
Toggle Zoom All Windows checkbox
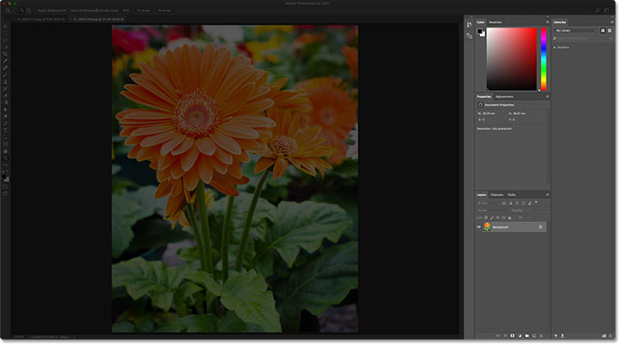point(70,11)
